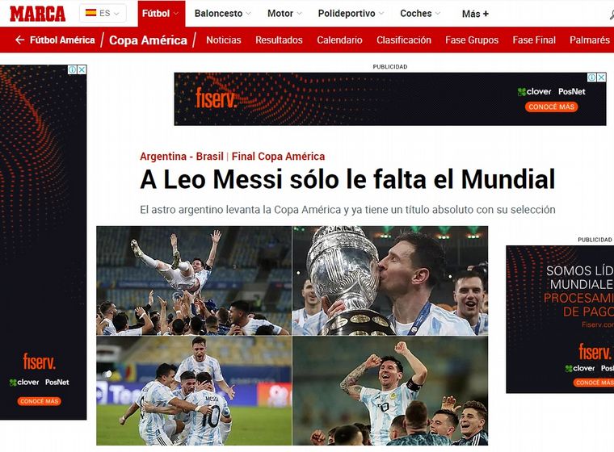Image resolution: width=614 pixels, height=452 pixels.
Task: Open the Clasificación tab
Action: (x=404, y=40)
